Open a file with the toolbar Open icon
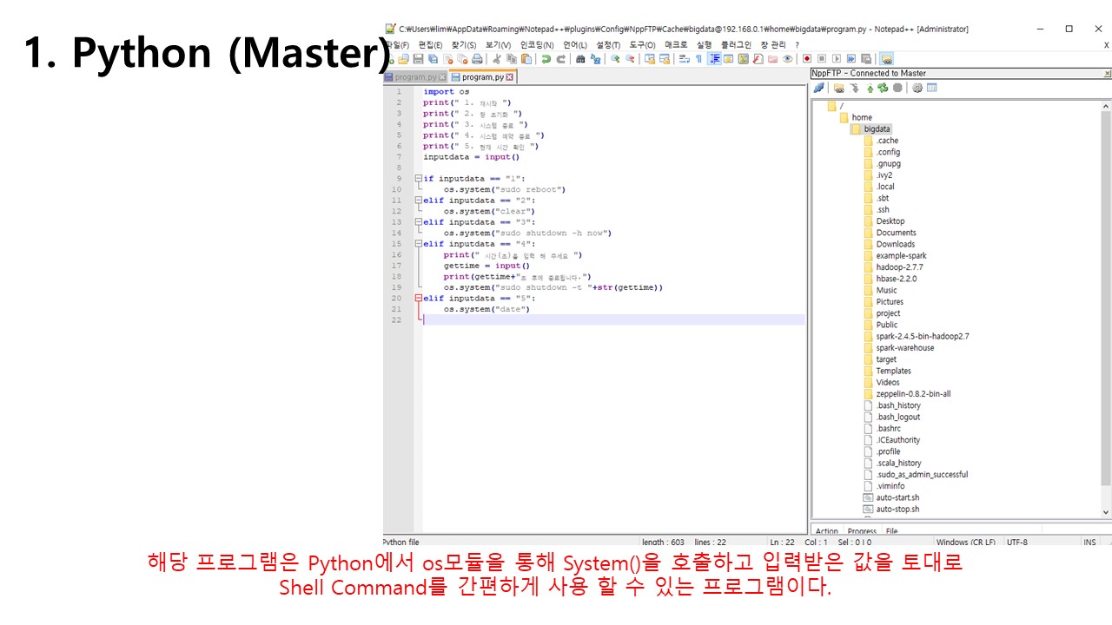1112x625 pixels. point(403,59)
